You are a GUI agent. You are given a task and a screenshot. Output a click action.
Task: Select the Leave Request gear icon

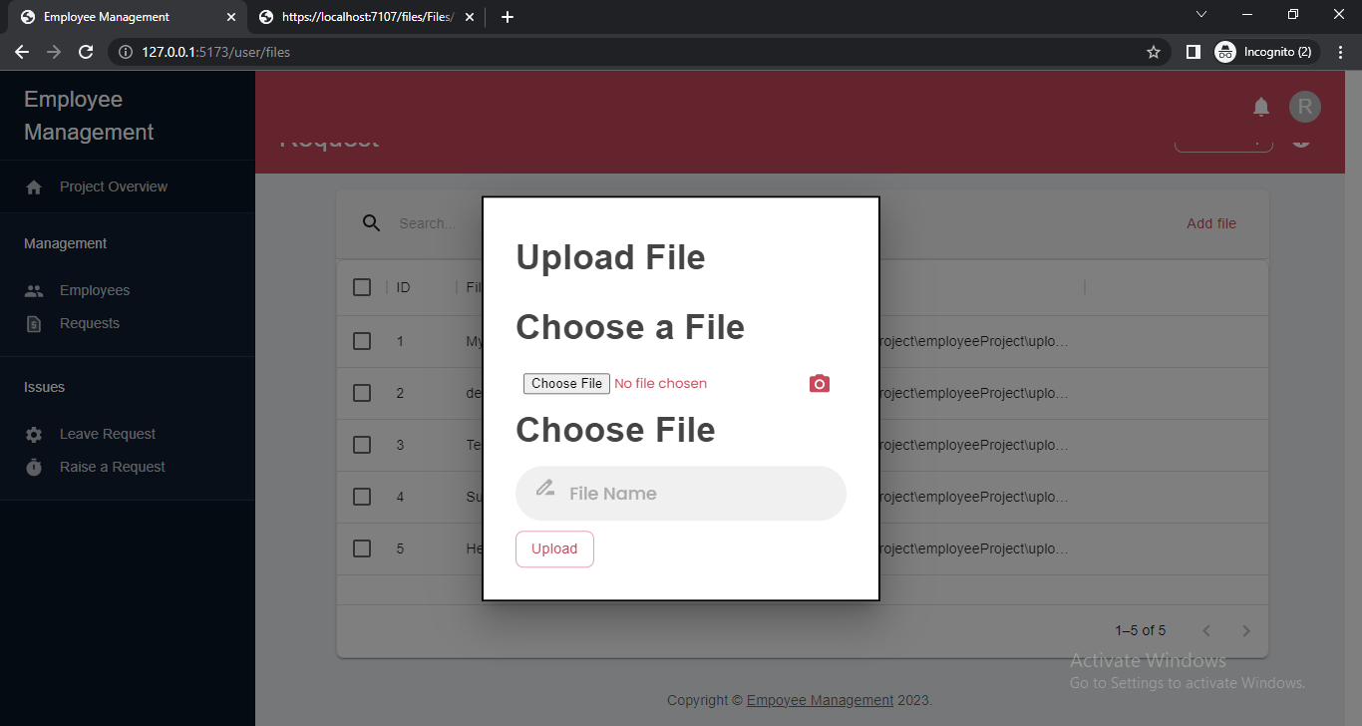pyautogui.click(x=34, y=433)
